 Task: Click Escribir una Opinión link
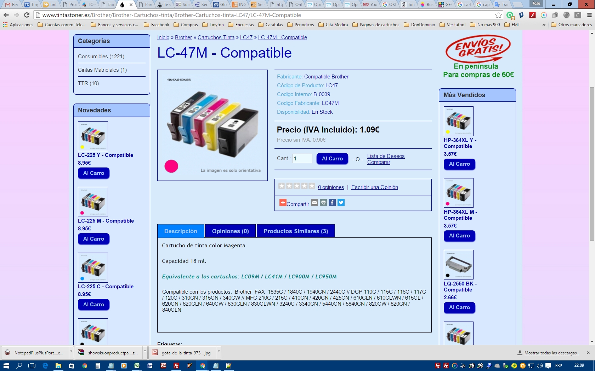point(375,187)
